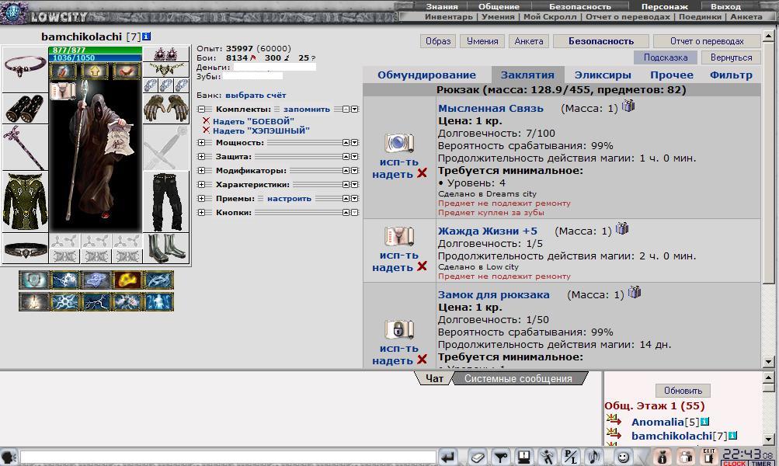Screen dimensions: 779x466
Task: Click the Вернуться button
Action: coord(732,57)
